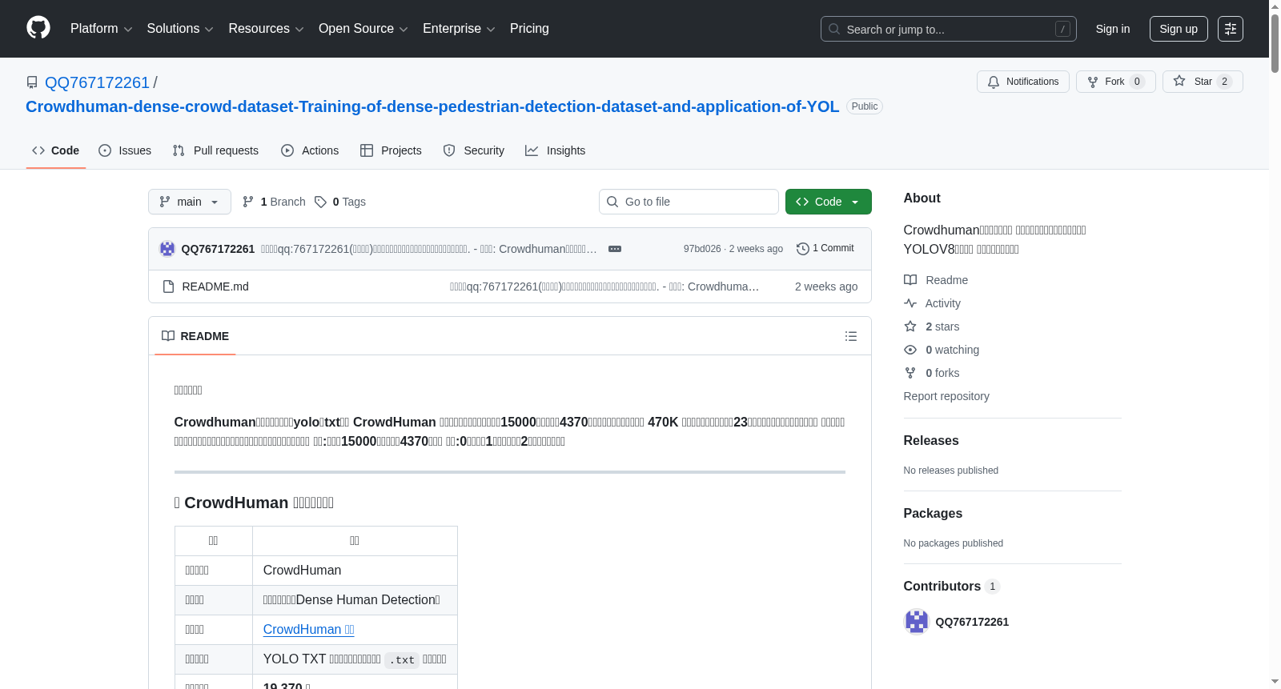Focus the Search or jump to field
The image size is (1281, 689).
[948, 29]
